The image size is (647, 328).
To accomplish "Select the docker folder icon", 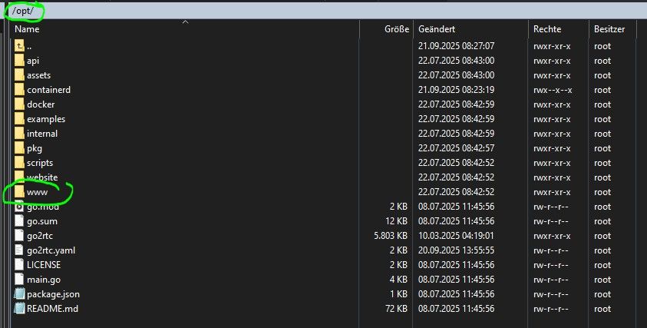I will [19, 104].
